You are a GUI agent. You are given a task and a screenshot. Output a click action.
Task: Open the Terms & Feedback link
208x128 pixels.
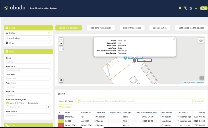[x=198, y=83]
